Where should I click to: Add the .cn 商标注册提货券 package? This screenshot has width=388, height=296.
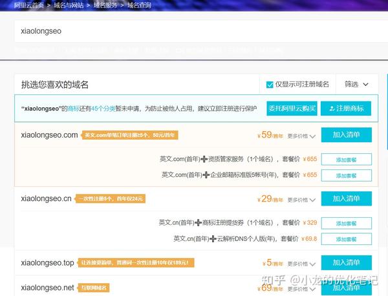tap(347, 223)
